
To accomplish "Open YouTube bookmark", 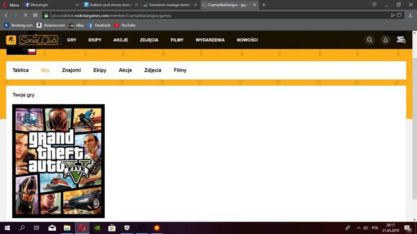I will click(x=125, y=25).
